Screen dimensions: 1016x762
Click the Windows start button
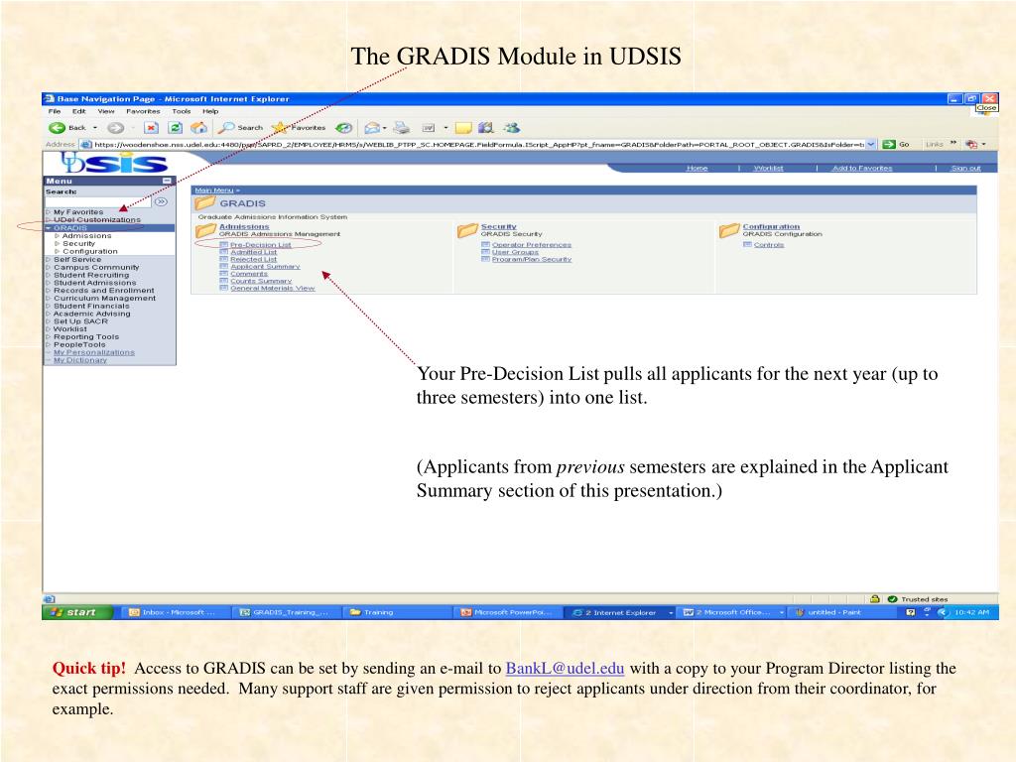pos(78,612)
